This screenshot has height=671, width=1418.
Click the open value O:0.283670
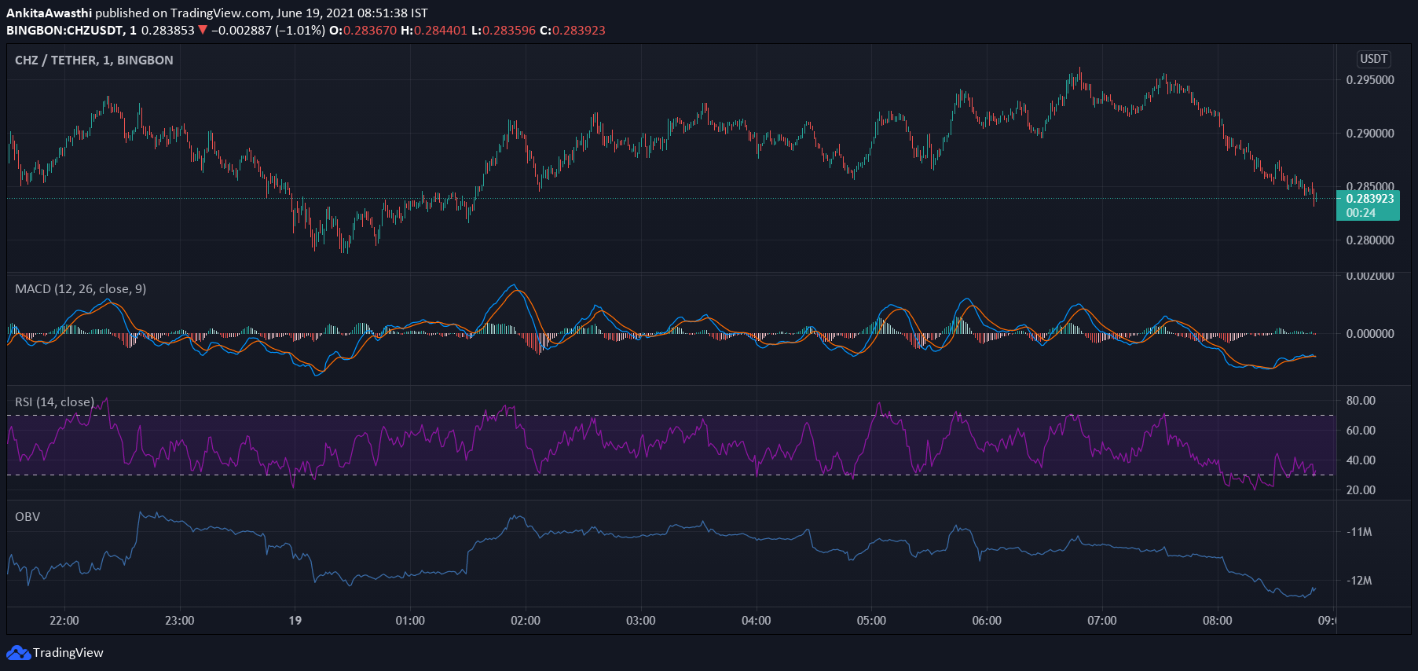363,31
